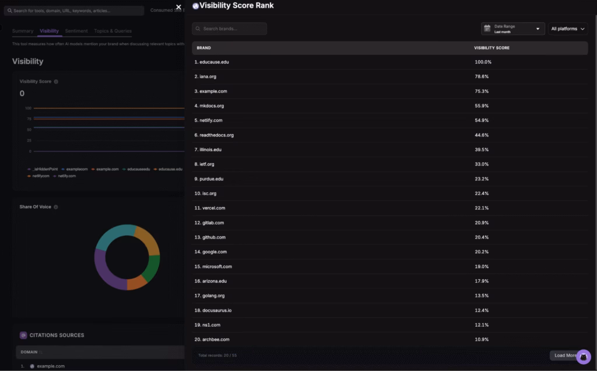Close the Visibility Score Rank panel
The image size is (597, 371).
click(178, 7)
